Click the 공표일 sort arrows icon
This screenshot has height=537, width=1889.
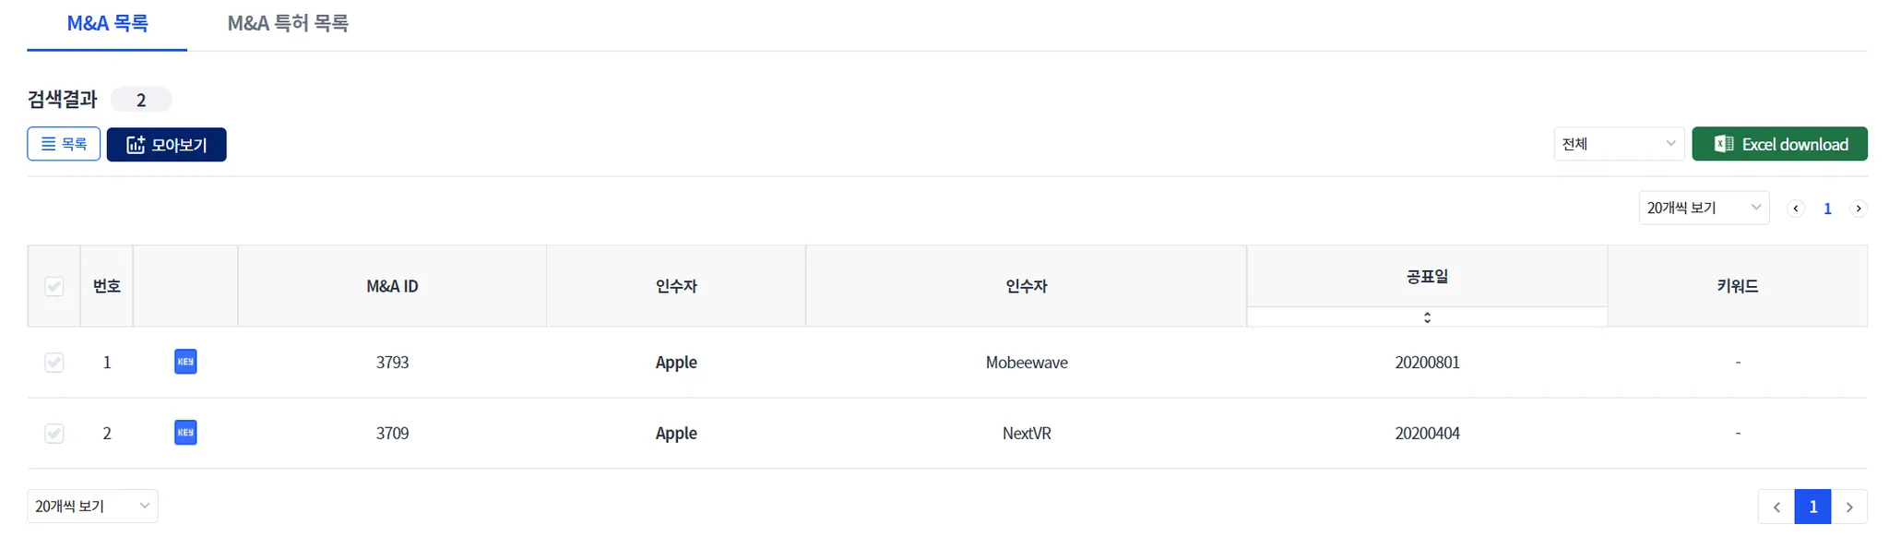[x=1427, y=317]
